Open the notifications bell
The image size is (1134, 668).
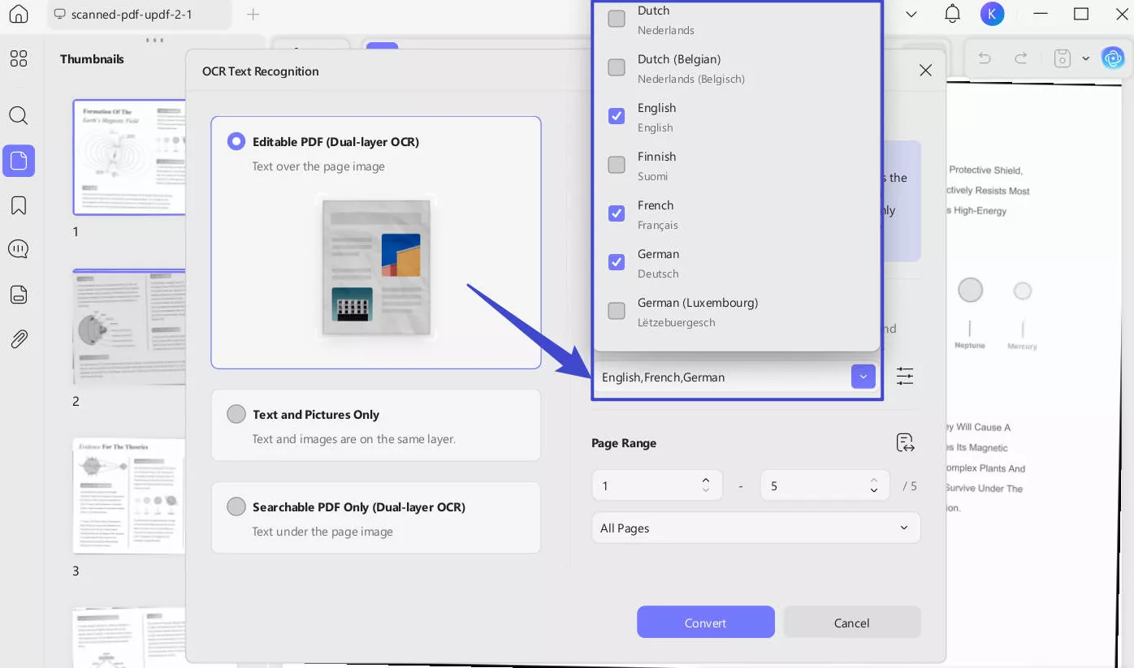pyautogui.click(x=952, y=14)
